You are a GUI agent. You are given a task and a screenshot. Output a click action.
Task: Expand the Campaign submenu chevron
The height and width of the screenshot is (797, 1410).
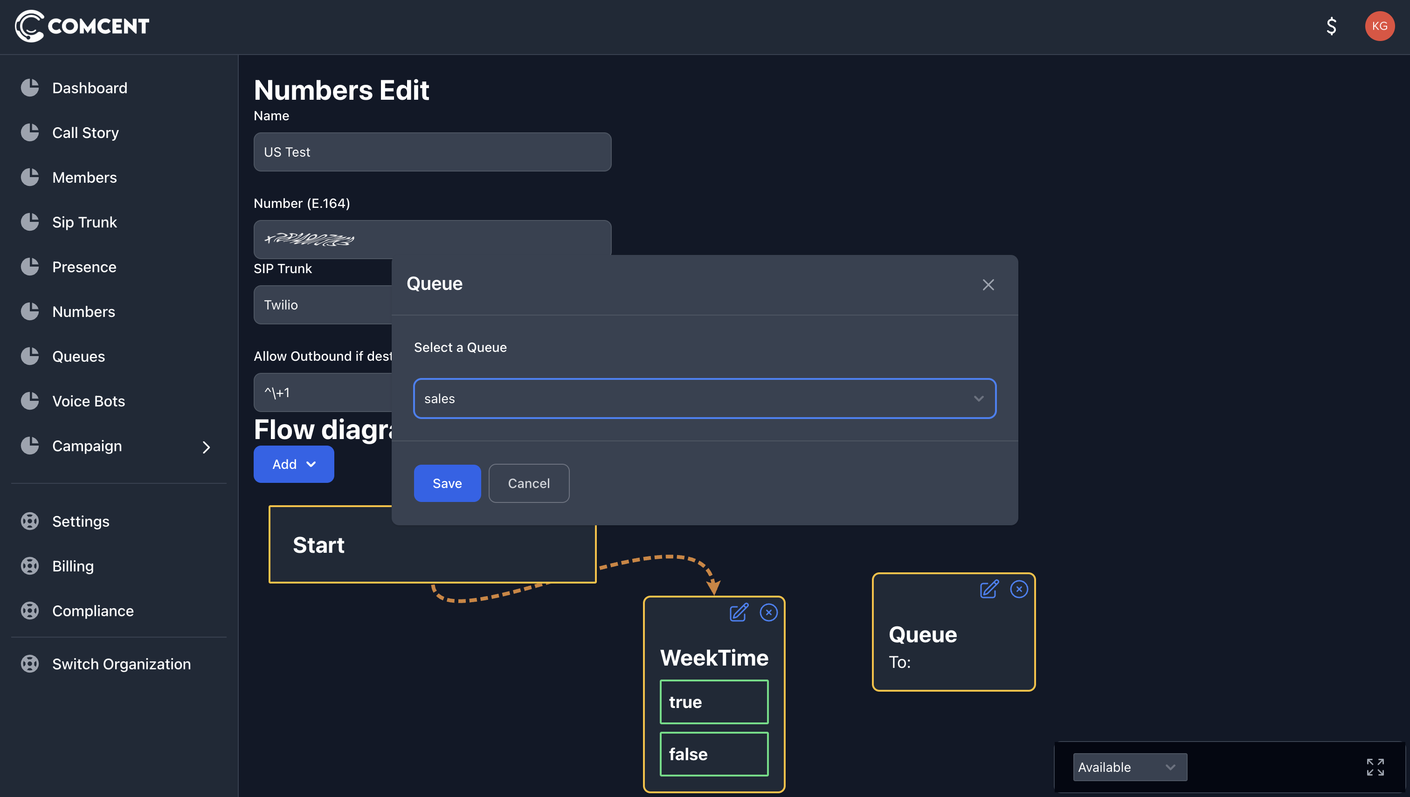coord(206,447)
